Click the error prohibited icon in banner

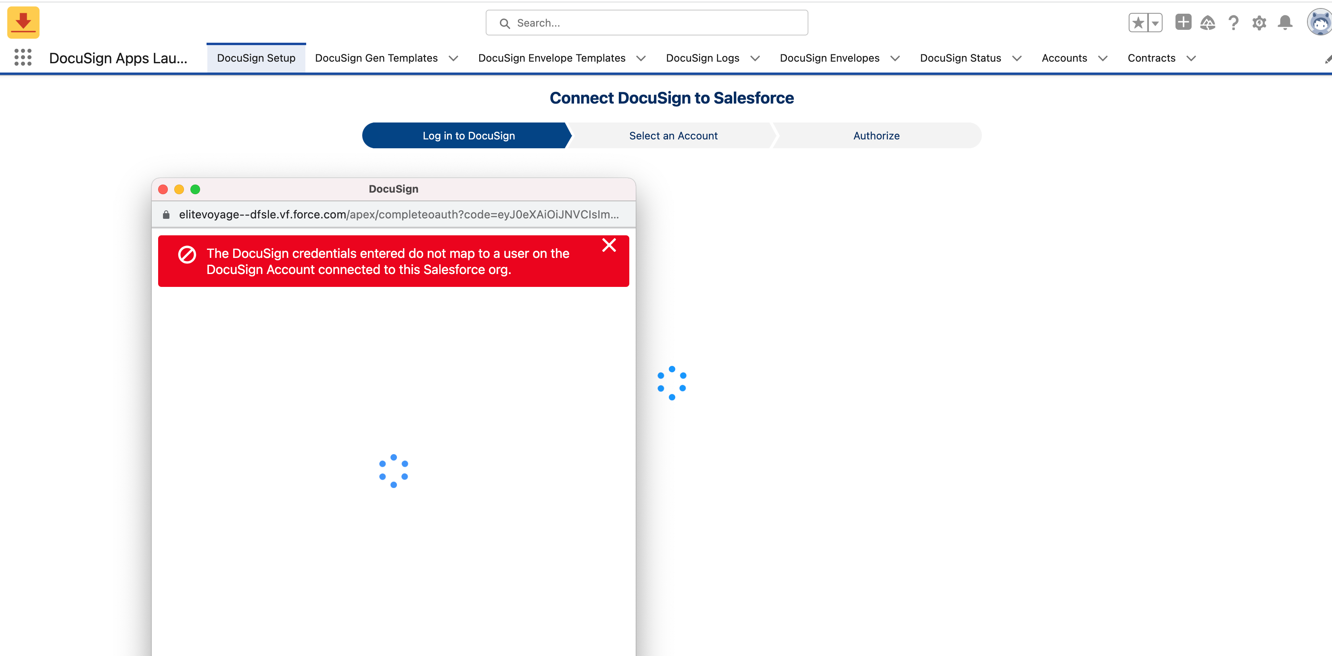point(187,254)
